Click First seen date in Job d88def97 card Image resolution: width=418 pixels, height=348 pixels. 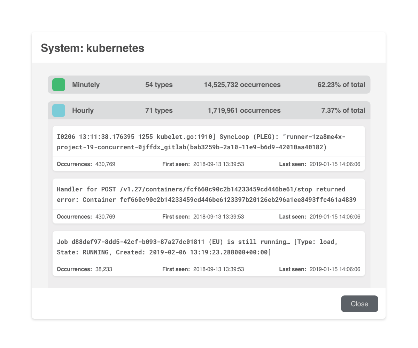[x=218, y=269]
